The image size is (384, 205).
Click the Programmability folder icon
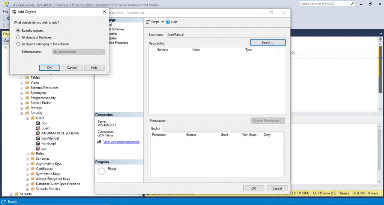pyautogui.click(x=27, y=98)
